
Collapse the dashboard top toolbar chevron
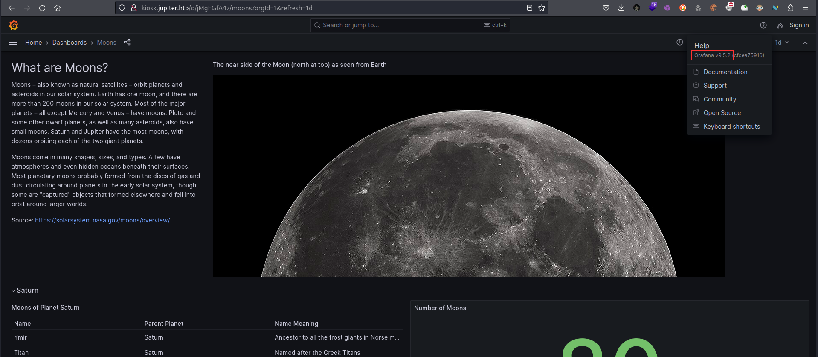point(805,43)
